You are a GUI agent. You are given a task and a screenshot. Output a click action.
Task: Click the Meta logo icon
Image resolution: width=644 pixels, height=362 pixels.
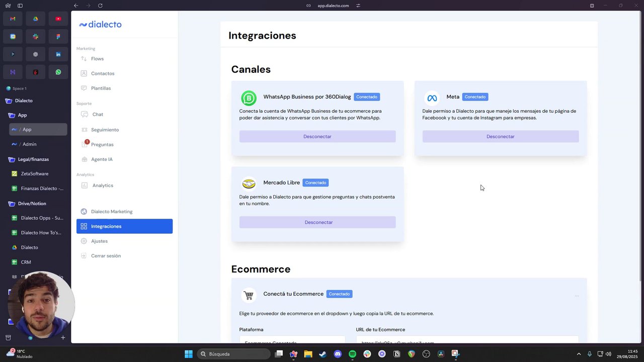tap(432, 98)
